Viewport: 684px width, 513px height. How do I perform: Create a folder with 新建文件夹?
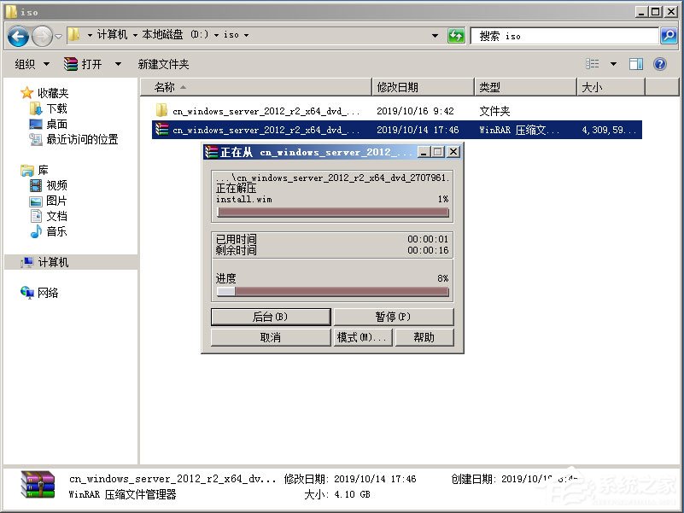[164, 64]
